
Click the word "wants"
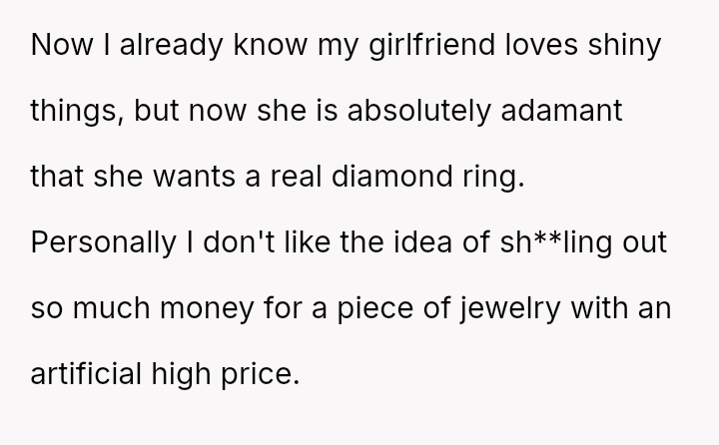click(195, 177)
